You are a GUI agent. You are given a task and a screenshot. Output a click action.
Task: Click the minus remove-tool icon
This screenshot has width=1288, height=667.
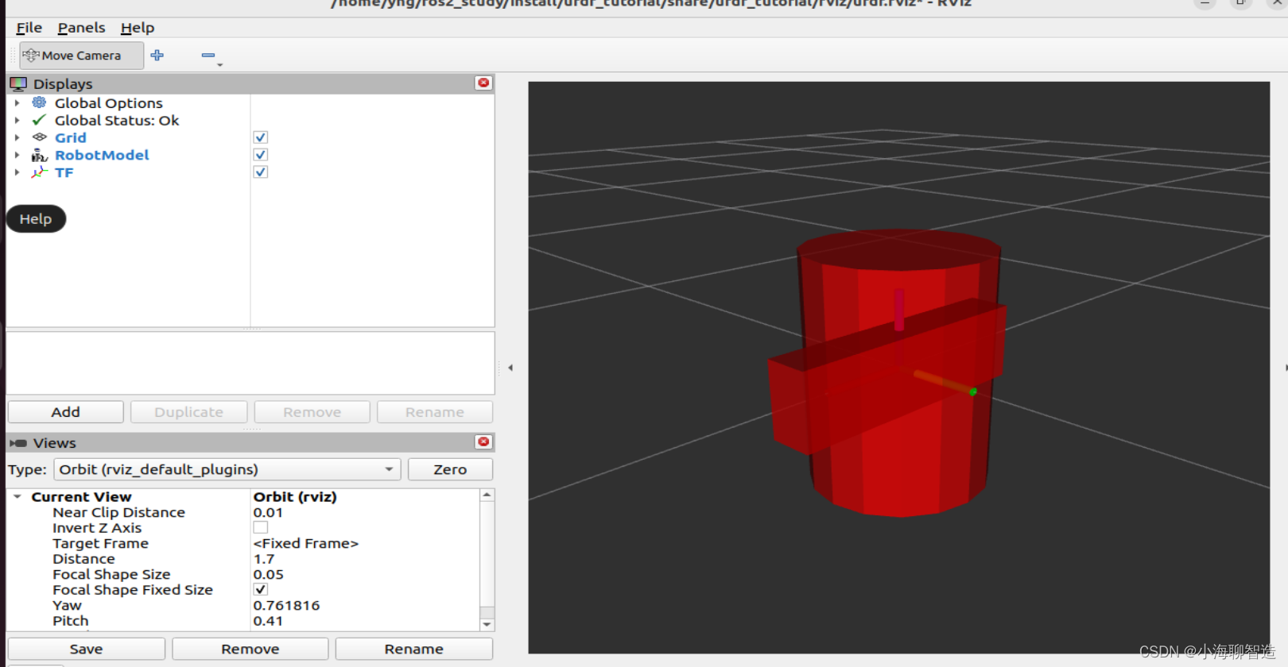point(208,56)
